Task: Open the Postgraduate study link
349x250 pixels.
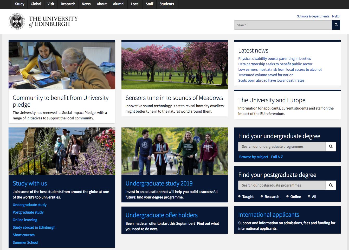Action: (28, 212)
